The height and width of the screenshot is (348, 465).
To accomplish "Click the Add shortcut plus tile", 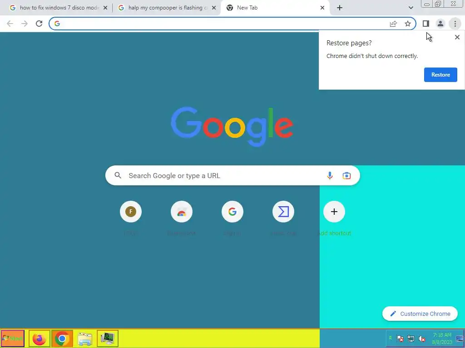I will pyautogui.click(x=334, y=212).
